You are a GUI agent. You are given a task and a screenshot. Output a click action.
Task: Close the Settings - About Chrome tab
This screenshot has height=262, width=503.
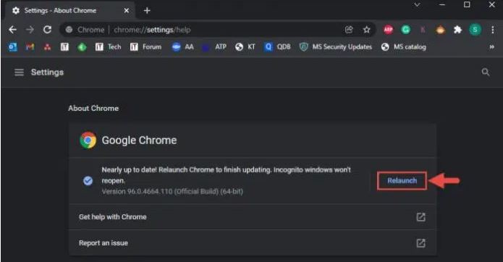[127, 11]
